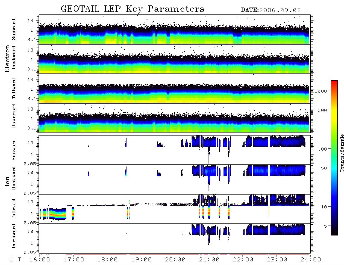
Task: Click the Ion Duskward spectrogram panel
Action: [175, 179]
